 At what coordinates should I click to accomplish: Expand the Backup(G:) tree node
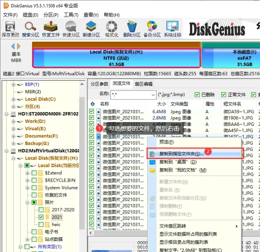click(13, 144)
